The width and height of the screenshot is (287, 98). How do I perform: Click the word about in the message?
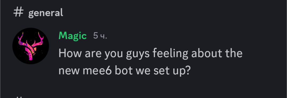click(206, 54)
